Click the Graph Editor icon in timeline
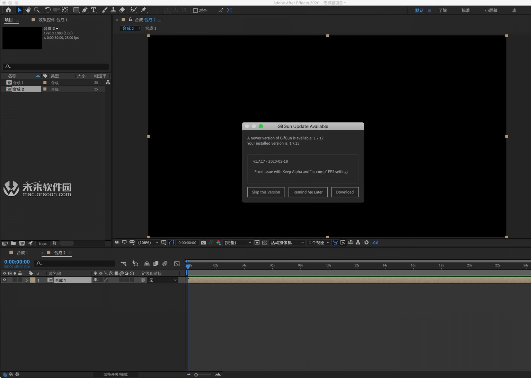Screen dimensions: 531x378 point(177,264)
